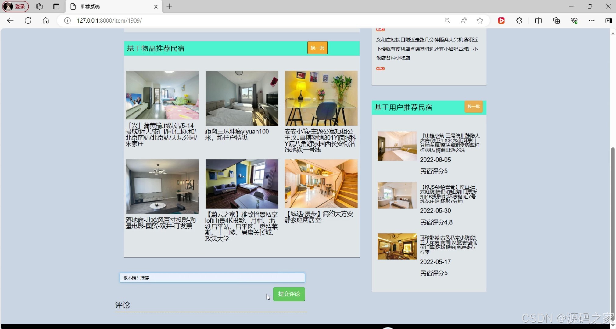Click the address bar URL field
Image resolution: width=616 pixels, height=329 pixels.
tap(110, 20)
